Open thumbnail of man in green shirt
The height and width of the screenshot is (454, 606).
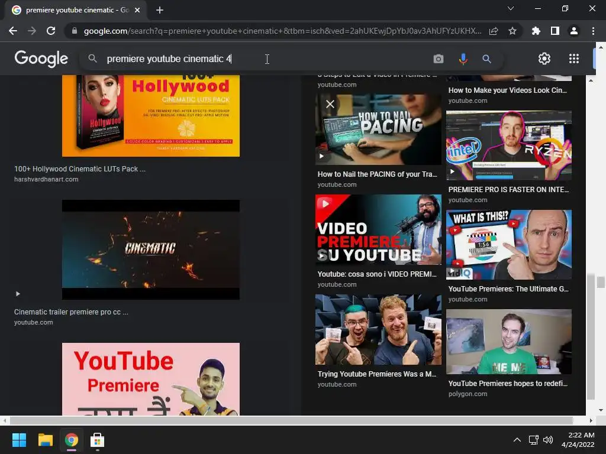click(x=508, y=341)
